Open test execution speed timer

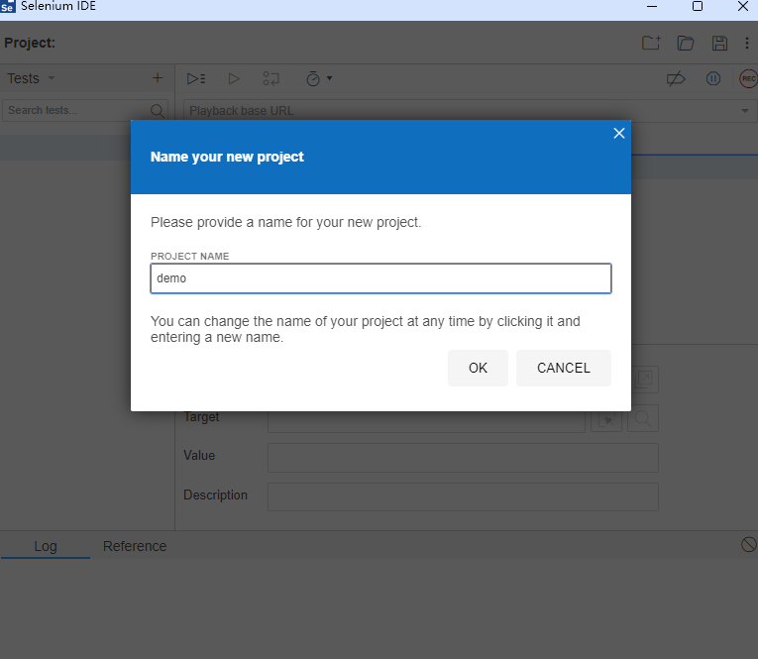pyautogui.click(x=313, y=78)
